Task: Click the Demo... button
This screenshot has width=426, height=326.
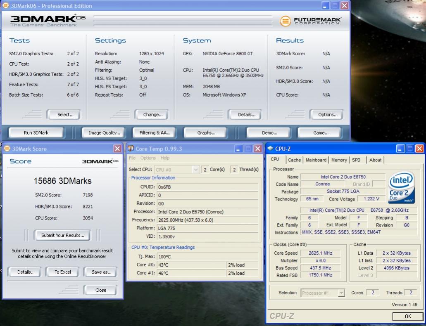Action: [269, 133]
